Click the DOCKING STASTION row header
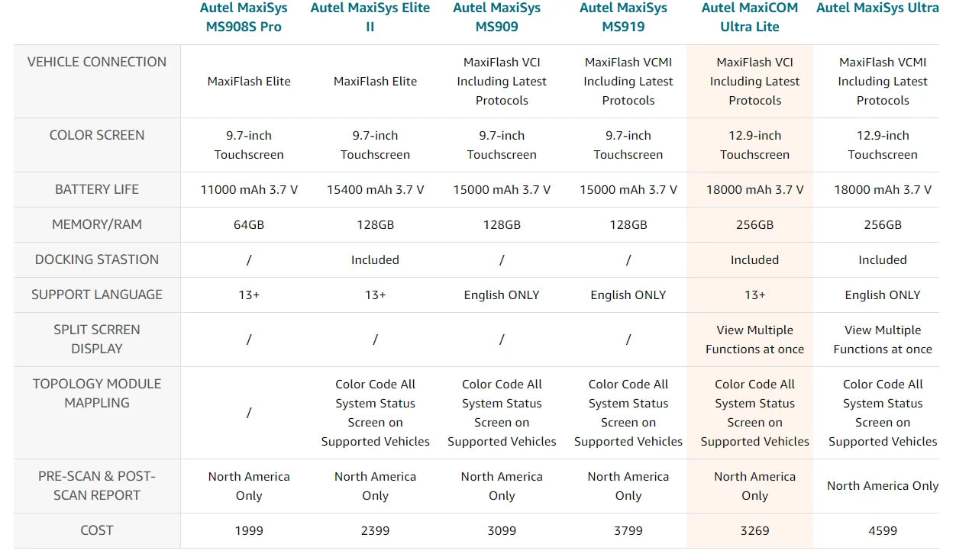This screenshot has width=956, height=557. point(97,259)
